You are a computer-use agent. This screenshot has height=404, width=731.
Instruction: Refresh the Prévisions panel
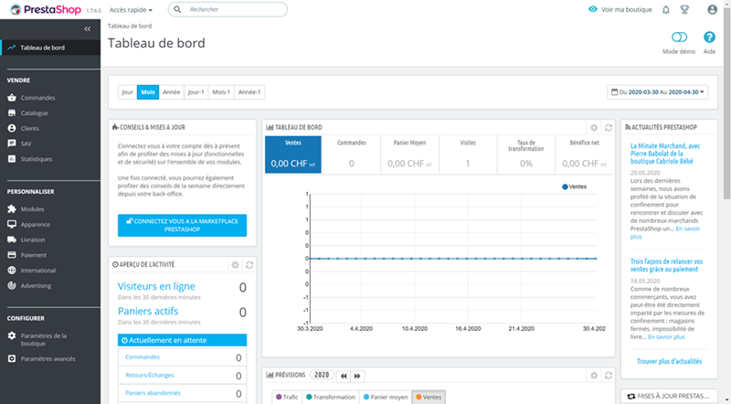pos(609,375)
